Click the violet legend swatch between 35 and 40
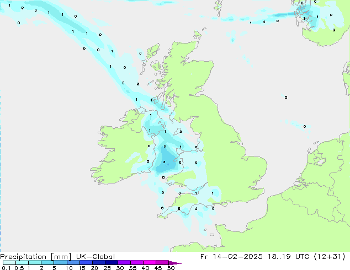The image size is (350, 270). pos(136,263)
